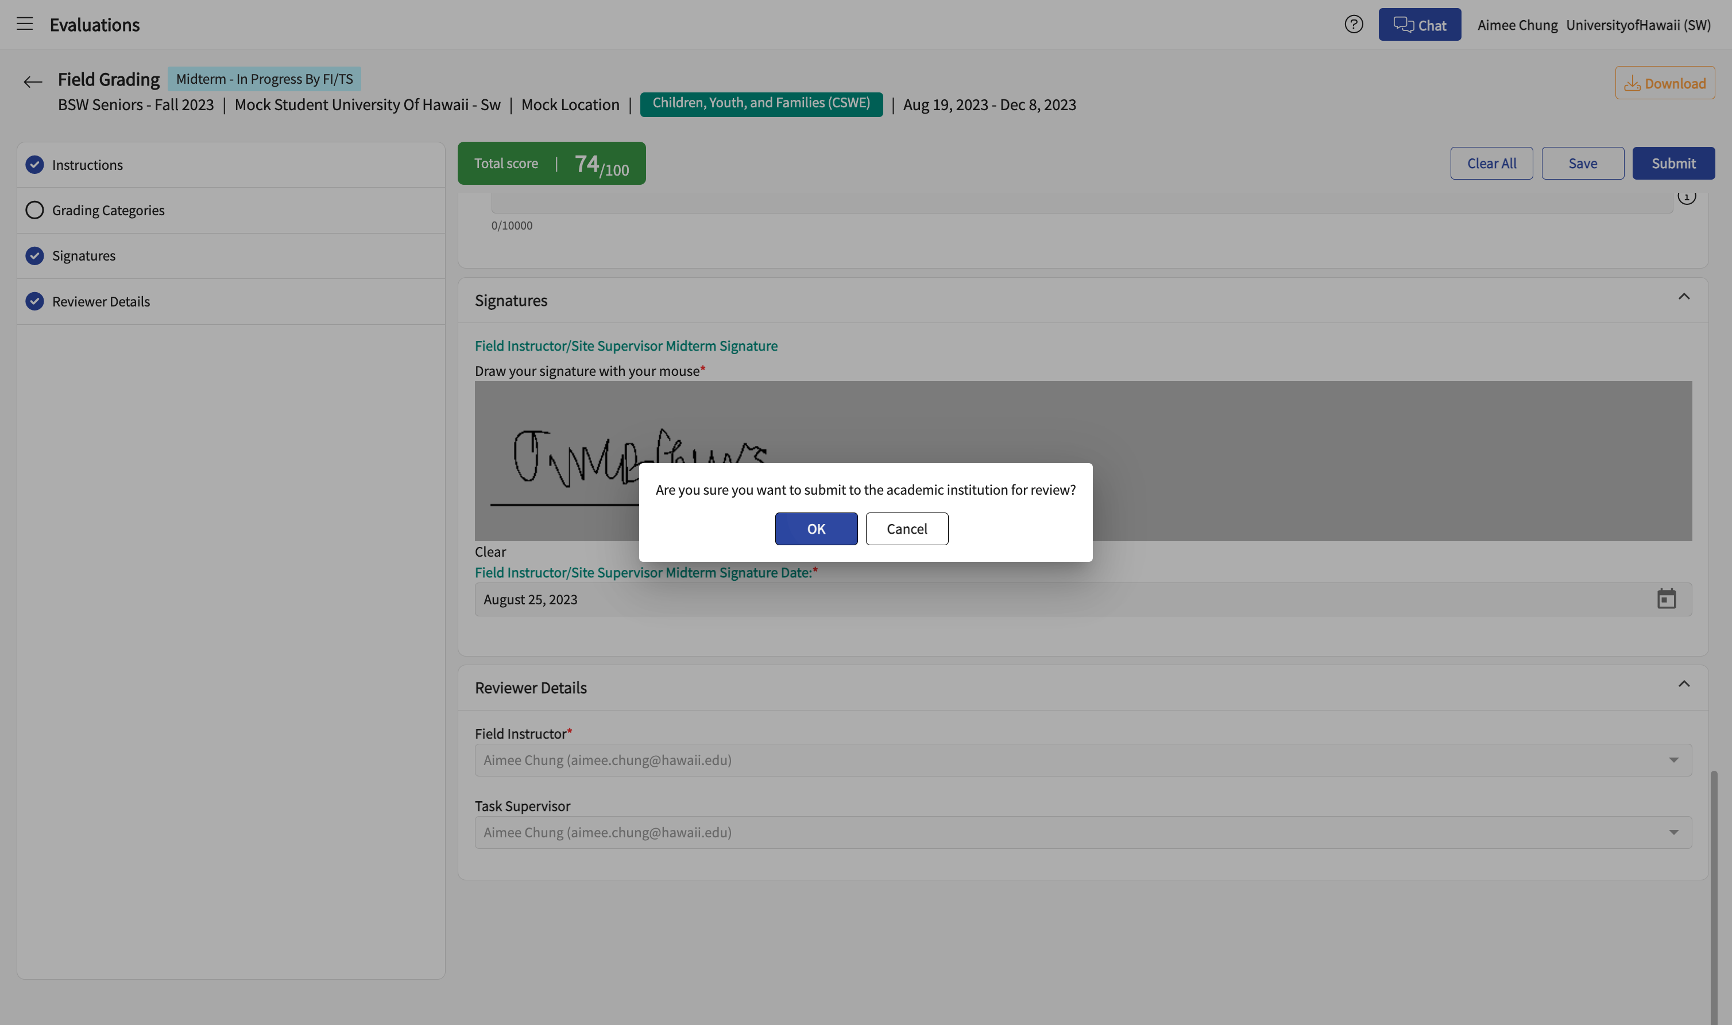Collapse the Reviewer Details section
The image size is (1732, 1025).
[x=1684, y=684]
